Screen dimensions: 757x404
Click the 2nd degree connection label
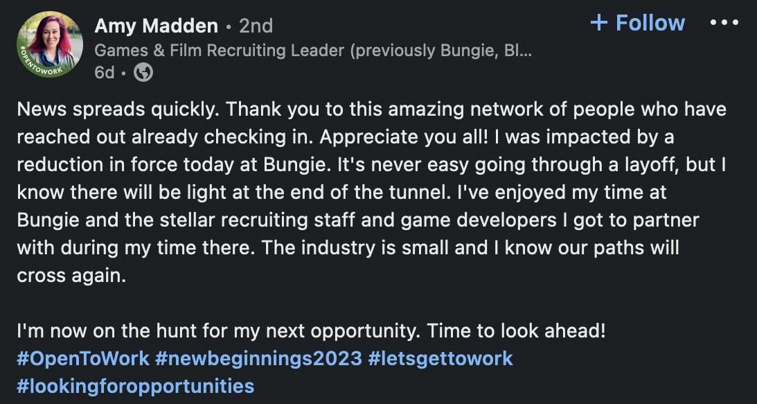[x=256, y=26]
